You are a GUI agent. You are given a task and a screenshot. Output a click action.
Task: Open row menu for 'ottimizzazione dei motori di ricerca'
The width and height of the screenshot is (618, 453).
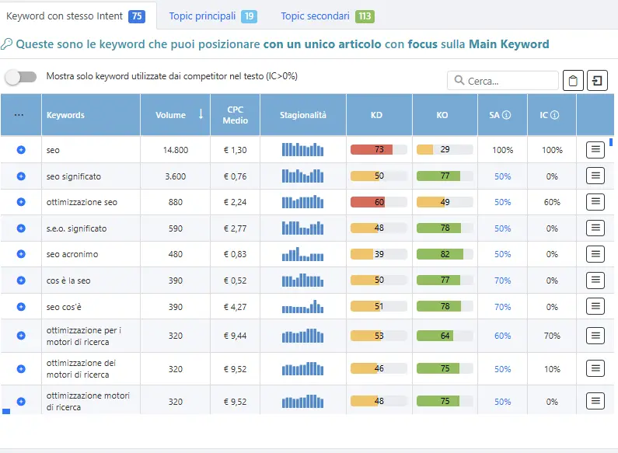point(595,368)
